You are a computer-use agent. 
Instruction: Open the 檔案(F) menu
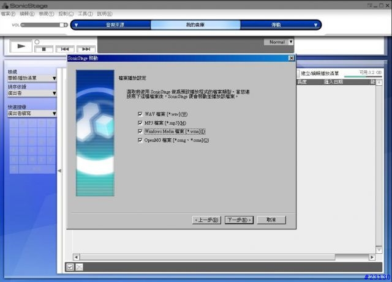[x=8, y=13]
